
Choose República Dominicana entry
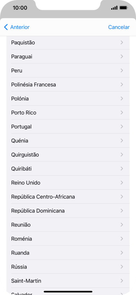tap(68, 211)
